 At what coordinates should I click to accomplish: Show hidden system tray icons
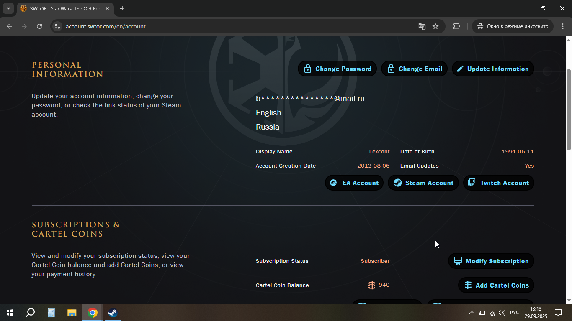[x=472, y=313]
